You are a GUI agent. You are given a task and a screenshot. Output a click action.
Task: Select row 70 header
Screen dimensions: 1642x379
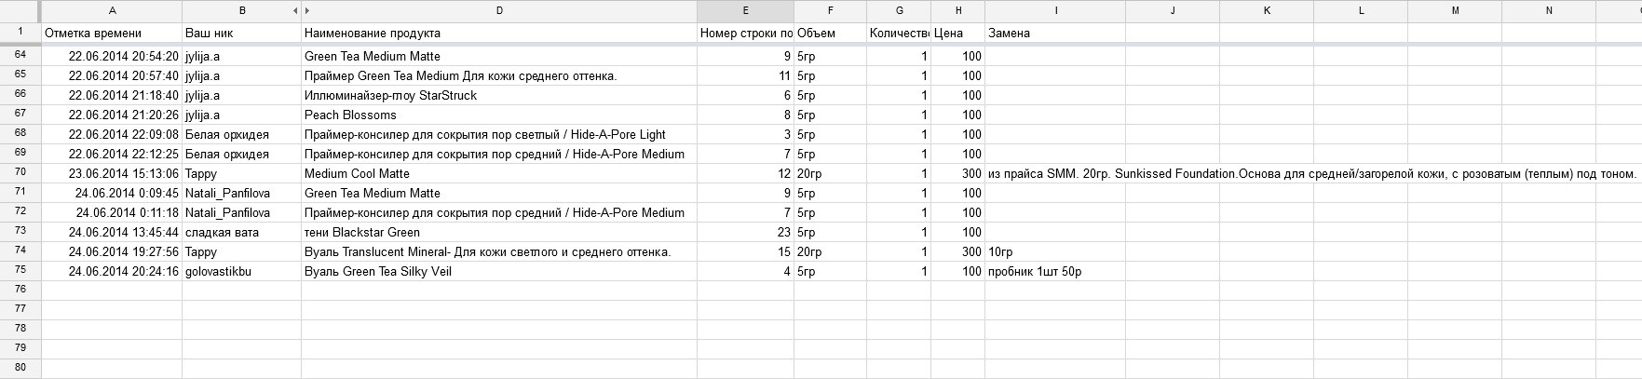(x=20, y=173)
